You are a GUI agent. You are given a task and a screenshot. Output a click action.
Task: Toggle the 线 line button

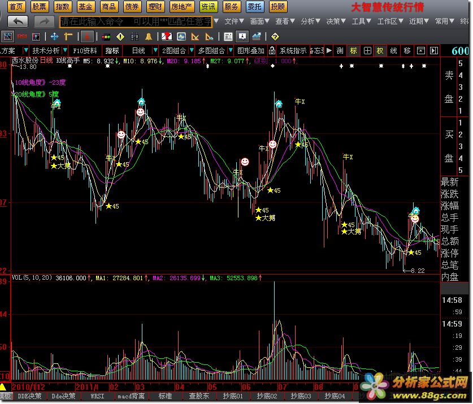tap(393, 51)
